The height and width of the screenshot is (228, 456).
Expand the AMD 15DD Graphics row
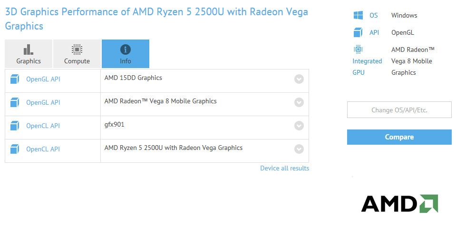click(x=299, y=79)
